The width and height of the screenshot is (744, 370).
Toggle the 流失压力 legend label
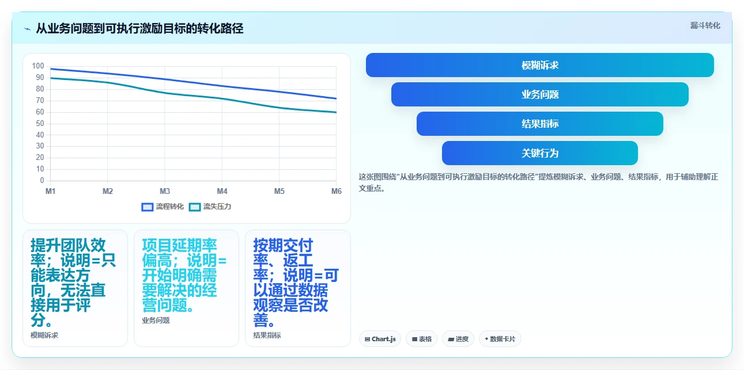217,207
